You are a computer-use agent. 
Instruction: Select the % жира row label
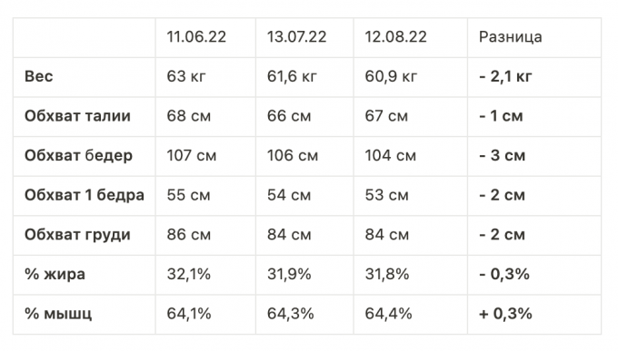coord(55,274)
